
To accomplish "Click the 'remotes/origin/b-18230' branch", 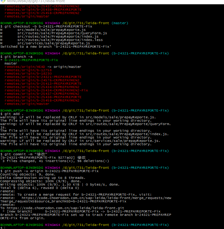I will tap(28, 73).
